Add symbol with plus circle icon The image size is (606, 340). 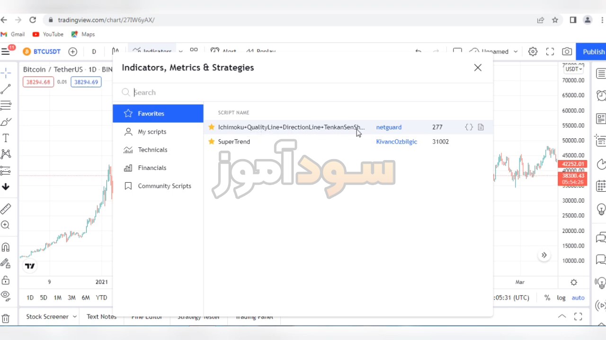[72, 51]
